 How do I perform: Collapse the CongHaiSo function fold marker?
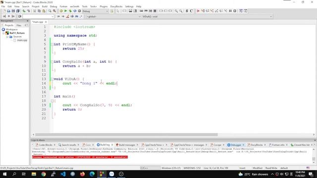52,61
